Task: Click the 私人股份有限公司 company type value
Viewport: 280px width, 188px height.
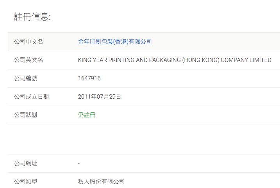Action: coord(101,182)
